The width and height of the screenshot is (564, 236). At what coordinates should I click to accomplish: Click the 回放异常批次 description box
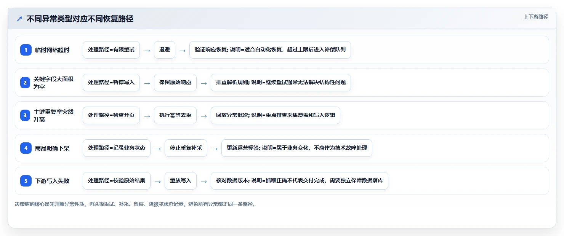(x=276, y=115)
